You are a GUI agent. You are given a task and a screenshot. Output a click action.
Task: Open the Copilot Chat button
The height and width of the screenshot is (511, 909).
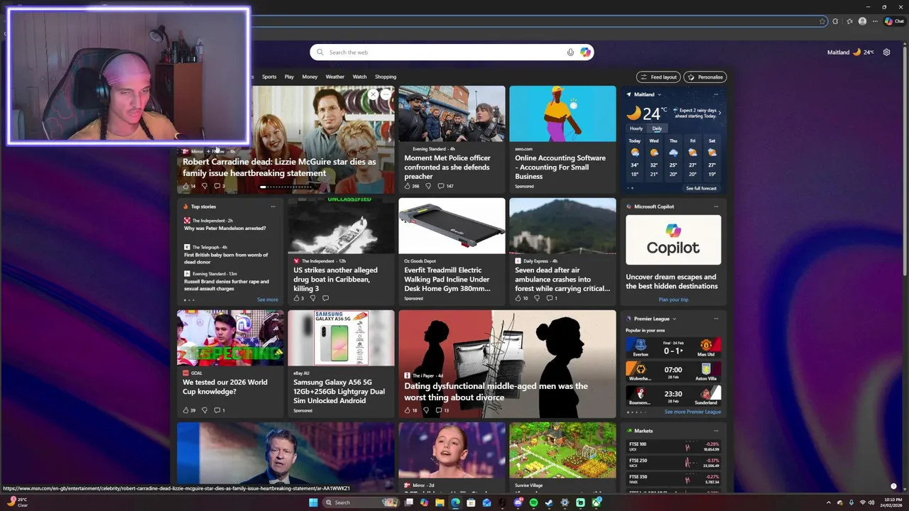point(894,21)
